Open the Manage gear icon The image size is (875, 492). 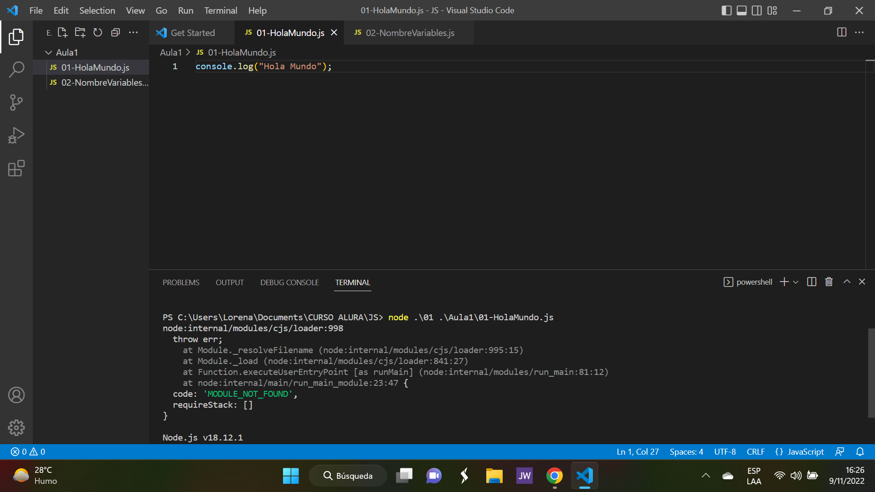16,428
